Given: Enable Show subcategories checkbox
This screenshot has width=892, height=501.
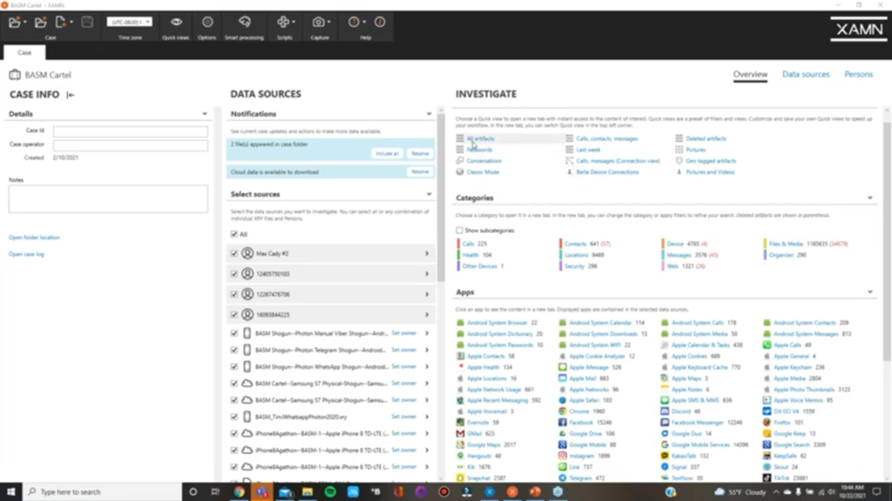Looking at the screenshot, I should (459, 230).
